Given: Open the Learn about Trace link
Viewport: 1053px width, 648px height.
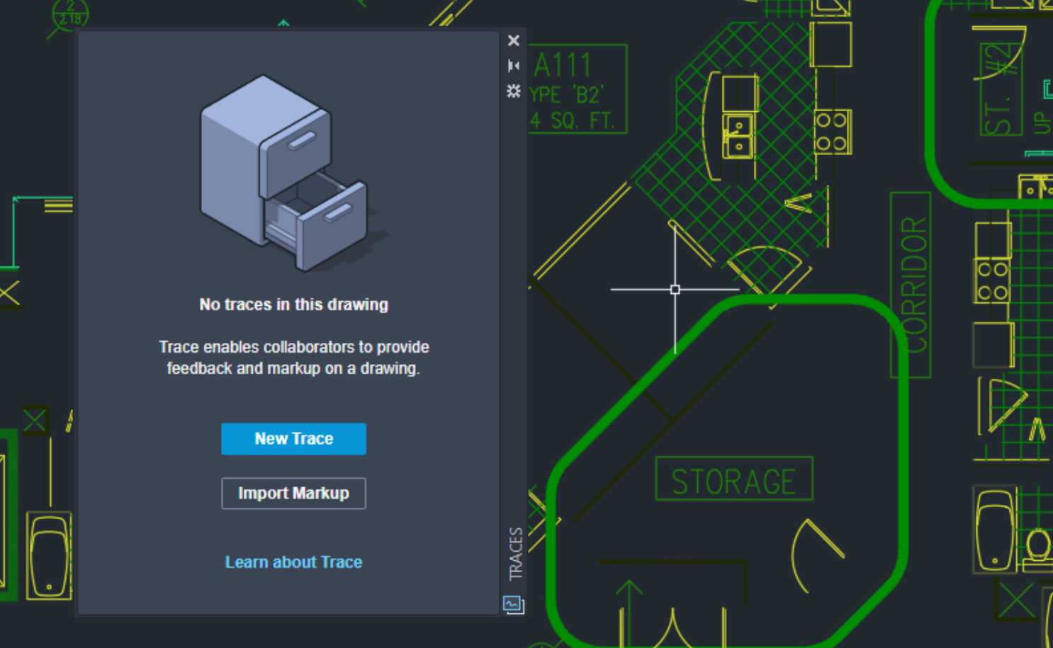Looking at the screenshot, I should 293,562.
